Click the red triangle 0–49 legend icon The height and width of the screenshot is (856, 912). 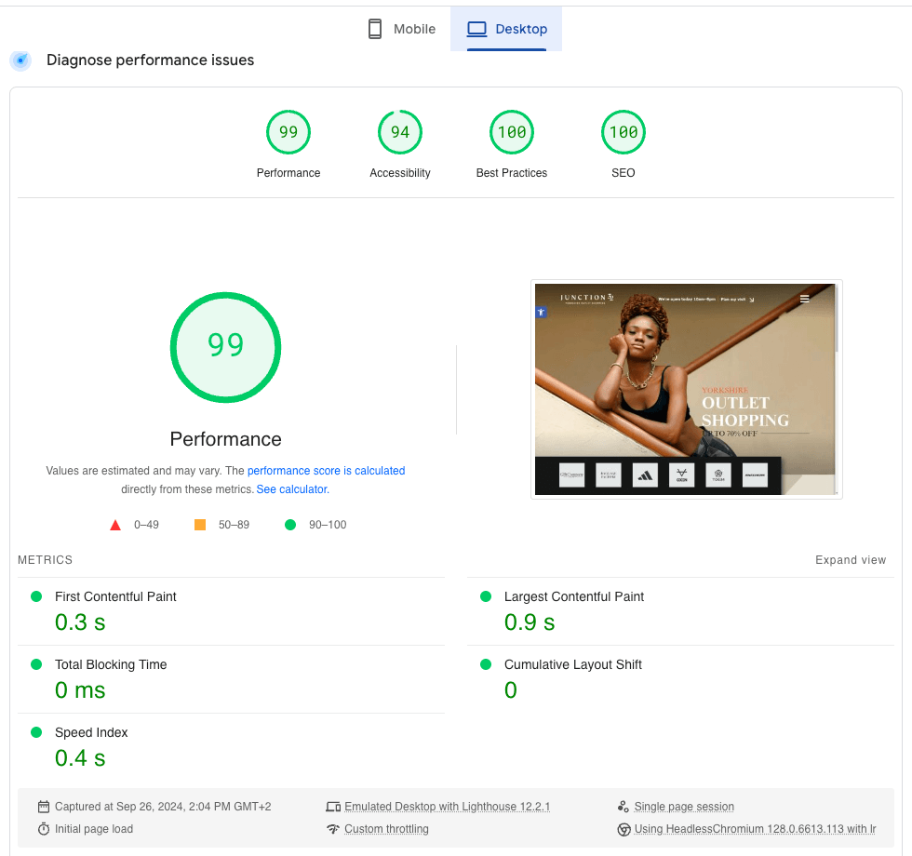pyautogui.click(x=115, y=525)
